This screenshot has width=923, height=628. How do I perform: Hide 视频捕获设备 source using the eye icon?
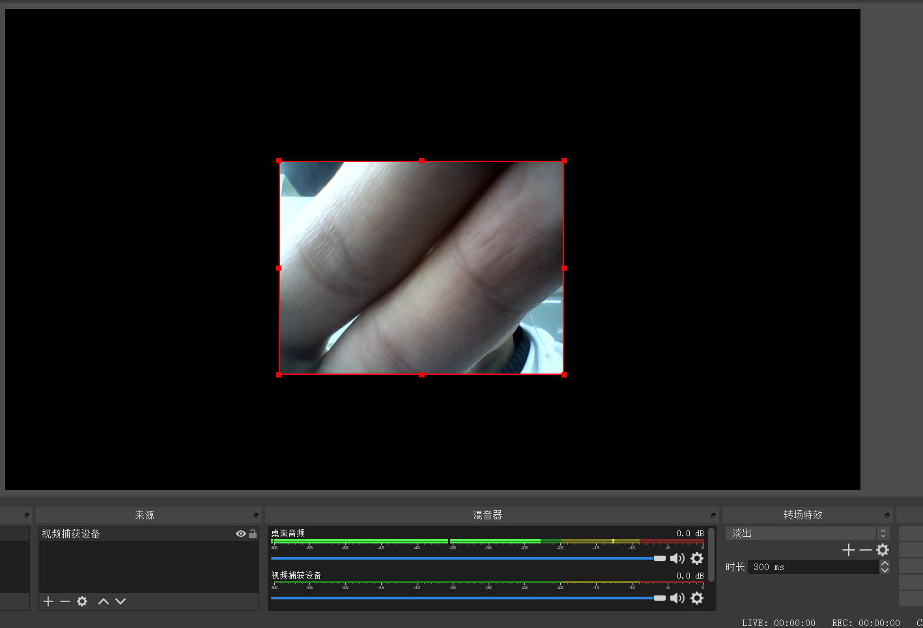[241, 534]
